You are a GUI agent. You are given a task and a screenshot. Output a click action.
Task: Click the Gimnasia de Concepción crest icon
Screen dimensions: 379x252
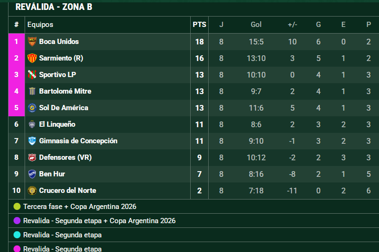point(32,141)
